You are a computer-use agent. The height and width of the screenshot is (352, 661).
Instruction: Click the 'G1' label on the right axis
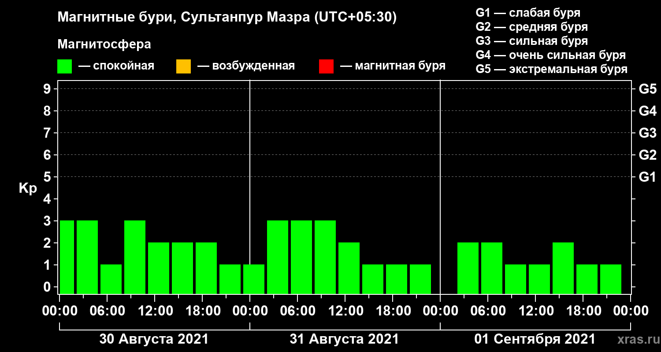[x=647, y=177]
